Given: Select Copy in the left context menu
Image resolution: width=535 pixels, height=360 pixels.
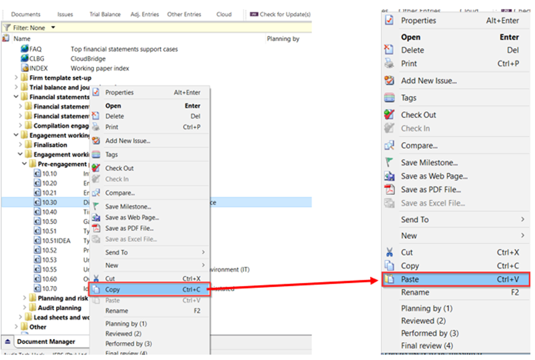Looking at the screenshot, I should (113, 289).
